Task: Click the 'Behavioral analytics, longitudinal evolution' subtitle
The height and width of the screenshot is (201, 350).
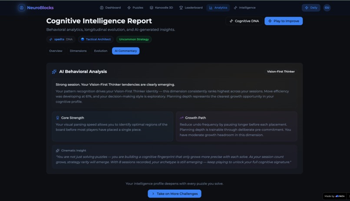Action: point(111,29)
